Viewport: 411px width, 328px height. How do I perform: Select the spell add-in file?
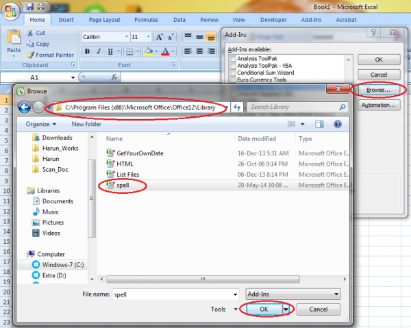[123, 185]
